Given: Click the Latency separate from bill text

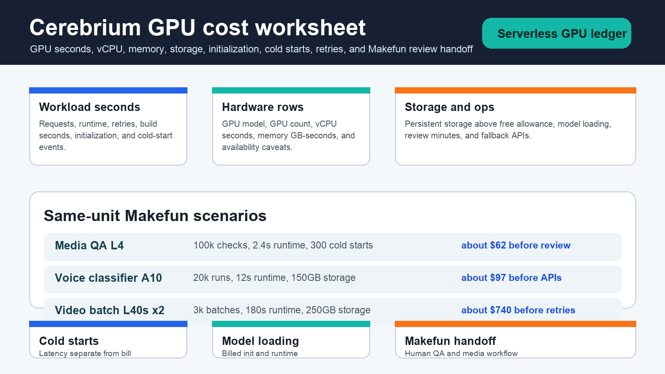Looking at the screenshot, I should (85, 354).
